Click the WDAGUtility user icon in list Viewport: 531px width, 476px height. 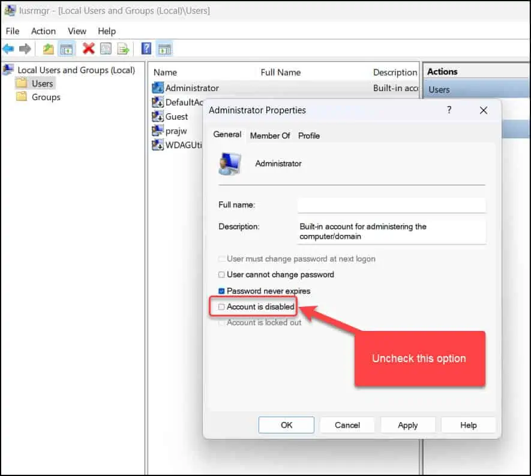click(x=157, y=144)
